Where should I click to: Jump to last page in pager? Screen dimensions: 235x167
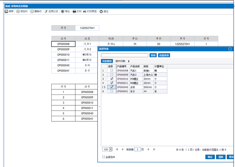(x=154, y=149)
